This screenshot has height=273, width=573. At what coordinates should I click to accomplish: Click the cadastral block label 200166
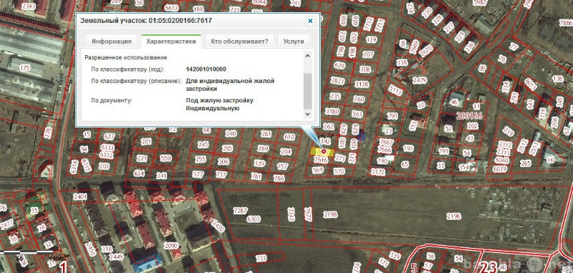[x=470, y=116]
